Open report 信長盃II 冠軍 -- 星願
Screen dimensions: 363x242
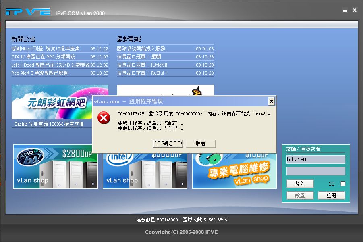pos(139,57)
